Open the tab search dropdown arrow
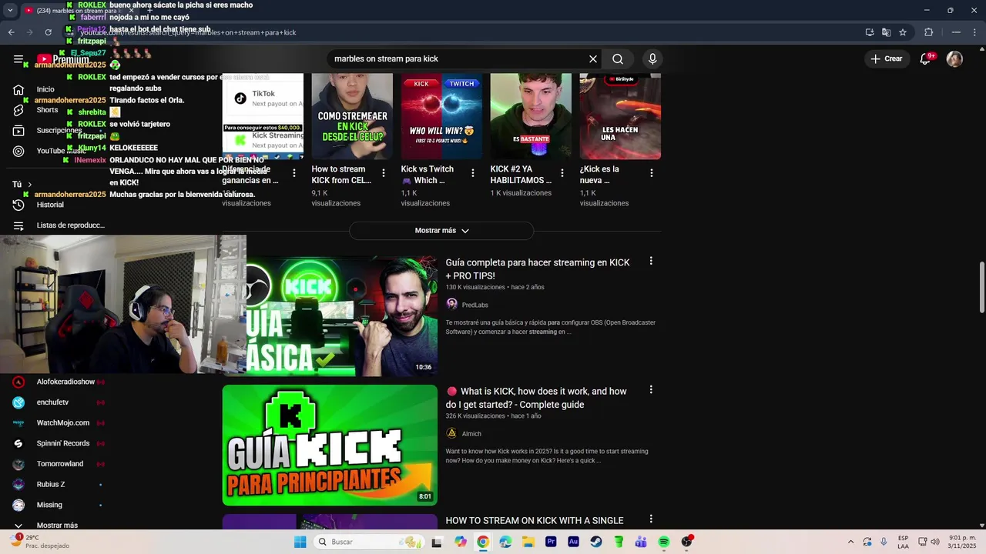Image resolution: width=986 pixels, height=554 pixels. [10, 11]
